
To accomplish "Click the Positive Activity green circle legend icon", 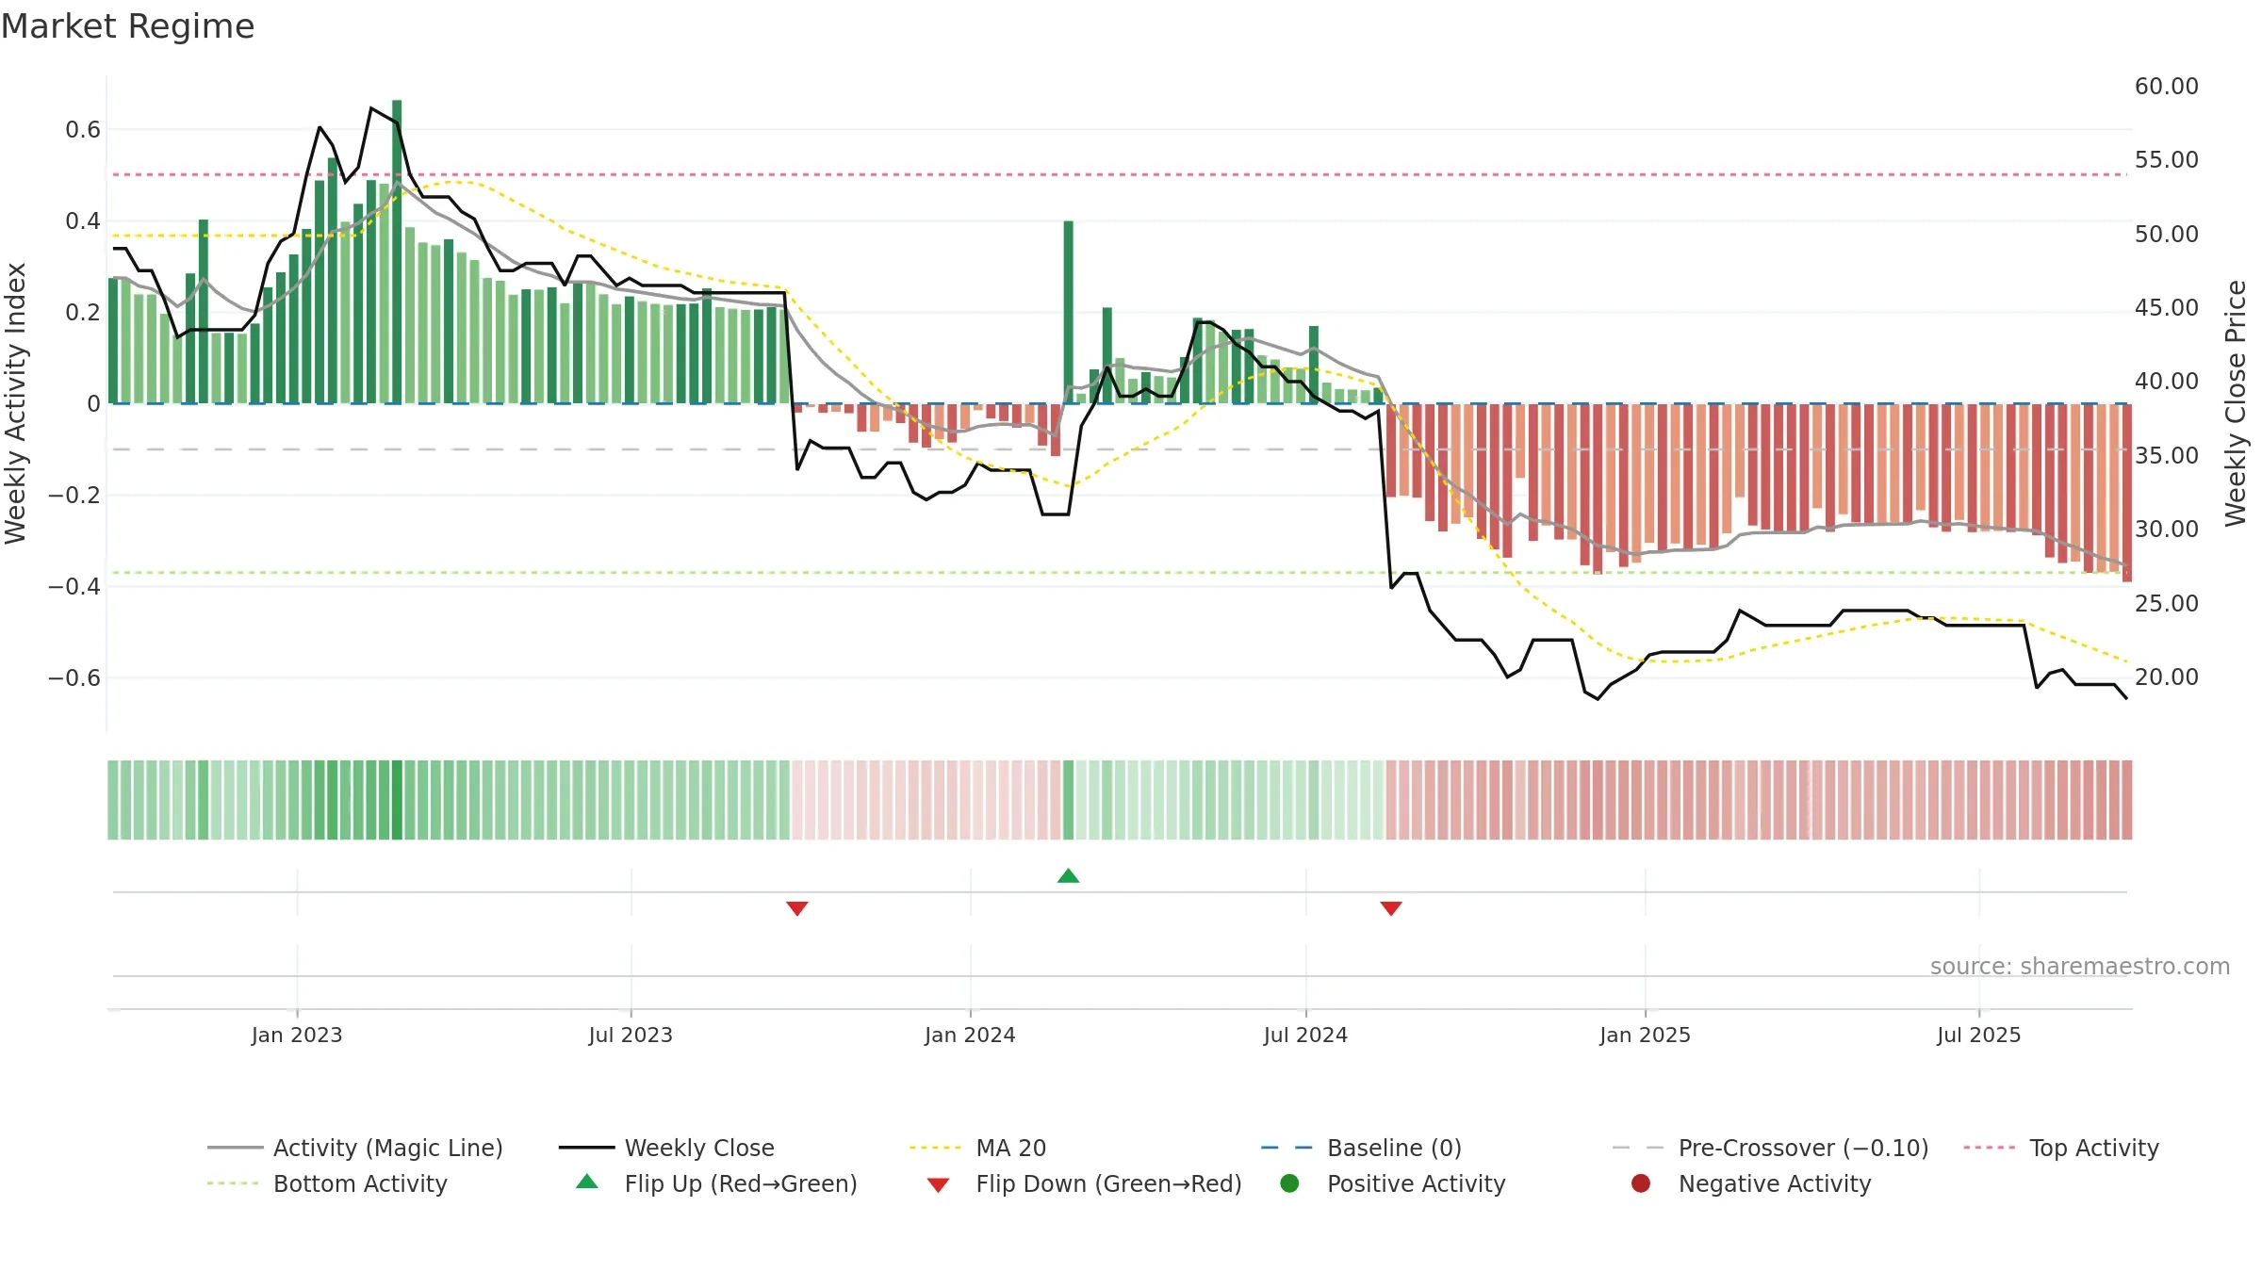I will (1289, 1182).
